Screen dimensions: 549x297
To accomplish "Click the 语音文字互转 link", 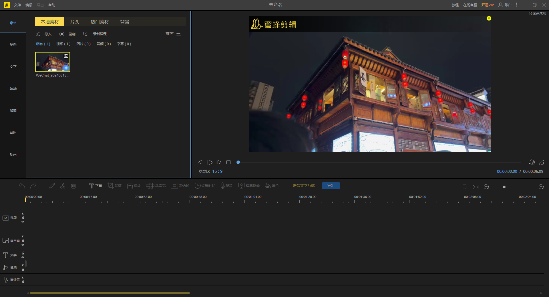I will [304, 186].
